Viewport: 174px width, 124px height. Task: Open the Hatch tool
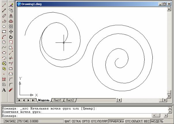pos(4,79)
